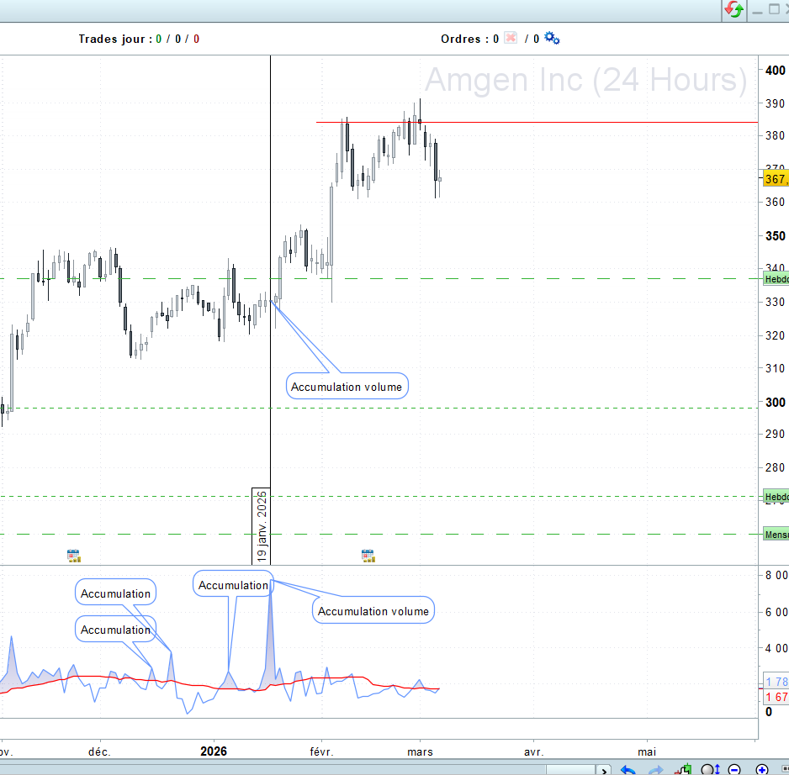Click the yellow 367 current price label
The height and width of the screenshot is (775, 789).
[776, 178]
